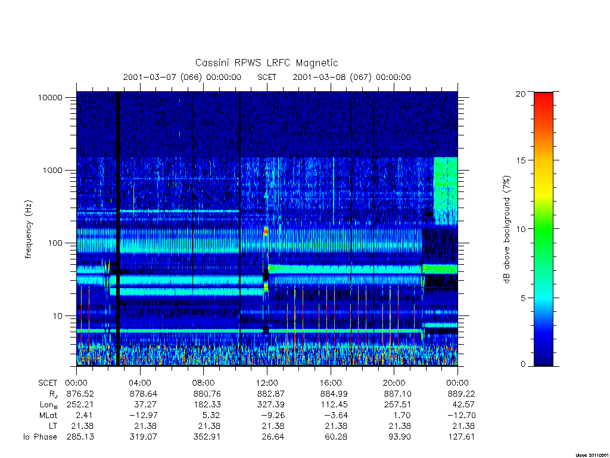The height and width of the screenshot is (458, 610).
Task: Click the bright green burst near 1000 Hz
Action: pos(446,191)
